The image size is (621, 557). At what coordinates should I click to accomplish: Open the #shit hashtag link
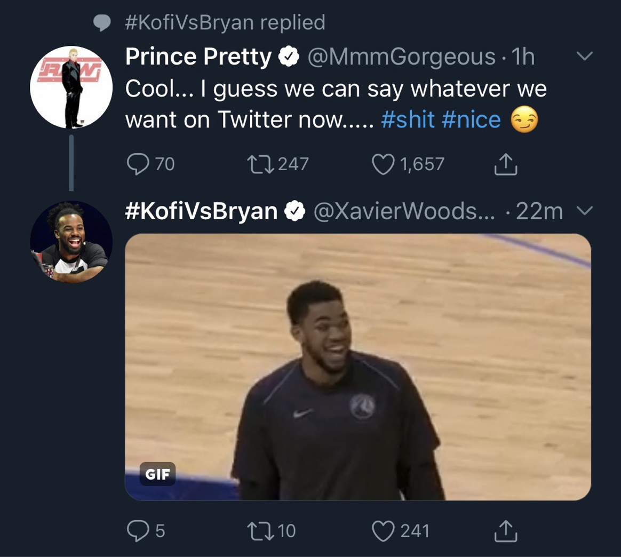tap(408, 120)
